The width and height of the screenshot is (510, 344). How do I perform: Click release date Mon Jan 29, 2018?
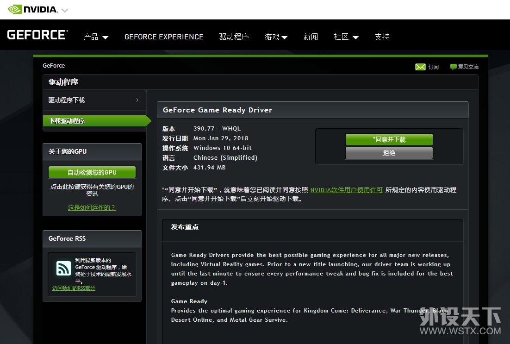[x=221, y=138]
